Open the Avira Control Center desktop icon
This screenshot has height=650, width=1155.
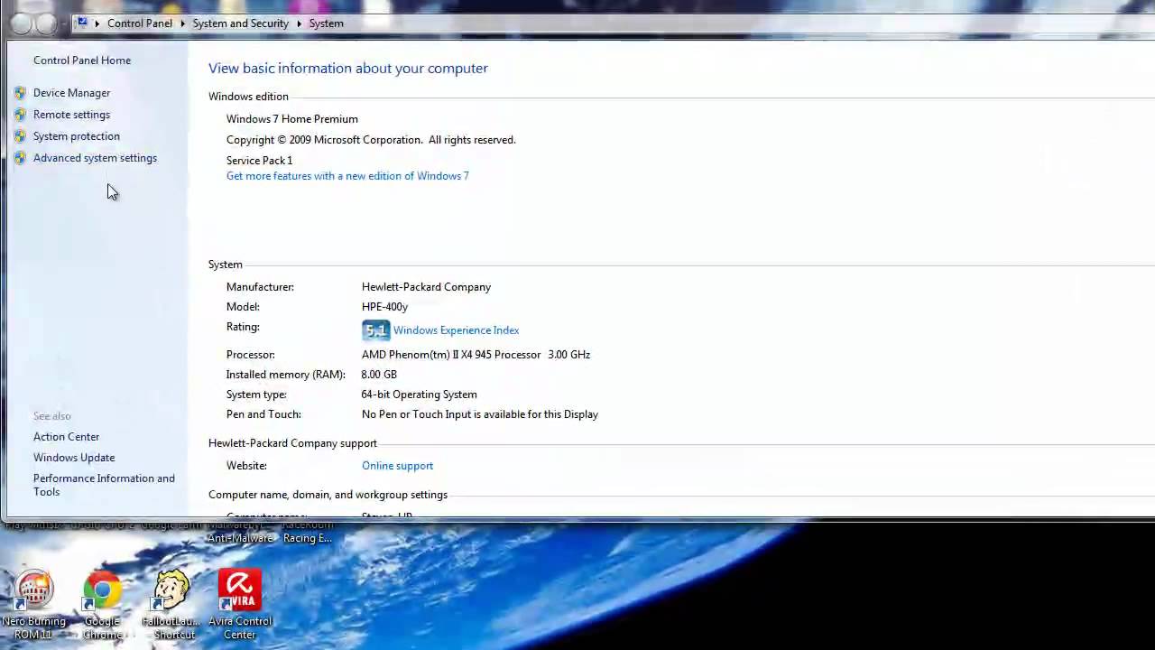[x=240, y=604]
